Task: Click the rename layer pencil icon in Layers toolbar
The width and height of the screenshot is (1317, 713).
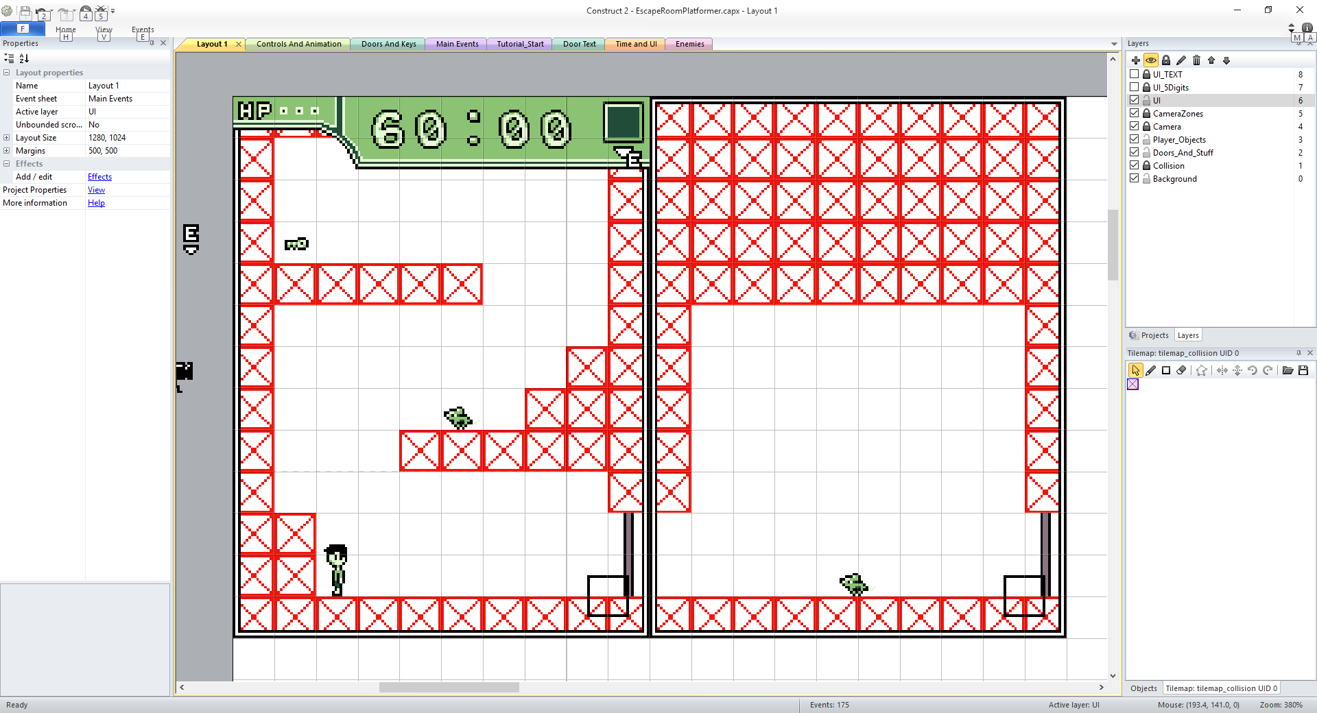Action: tap(1181, 60)
